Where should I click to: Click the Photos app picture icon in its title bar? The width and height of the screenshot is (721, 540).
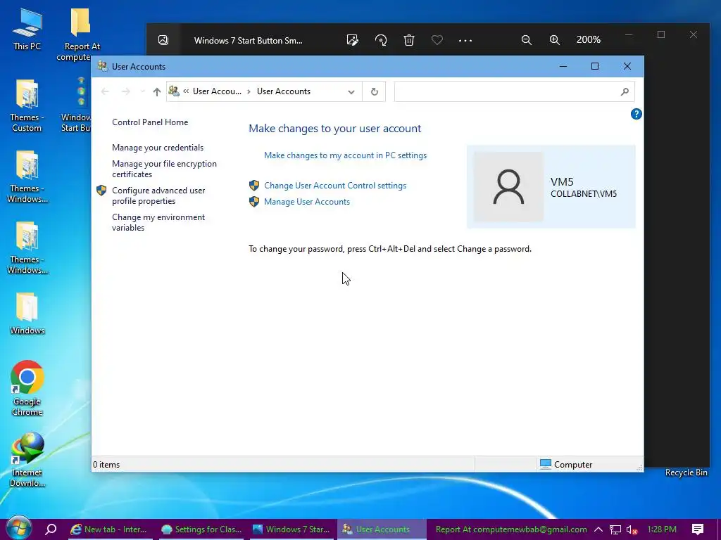(x=163, y=40)
